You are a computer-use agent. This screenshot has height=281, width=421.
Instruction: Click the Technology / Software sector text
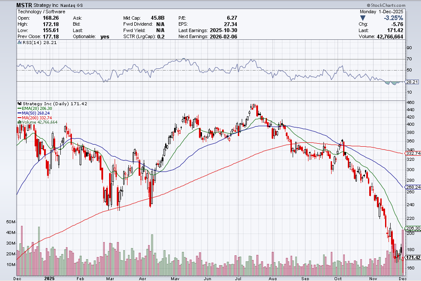(42, 12)
